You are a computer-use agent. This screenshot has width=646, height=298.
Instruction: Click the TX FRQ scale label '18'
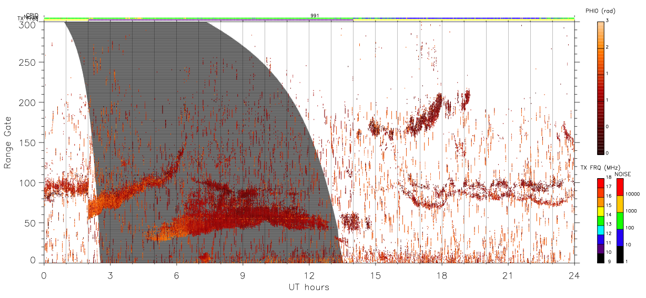tap(609, 178)
